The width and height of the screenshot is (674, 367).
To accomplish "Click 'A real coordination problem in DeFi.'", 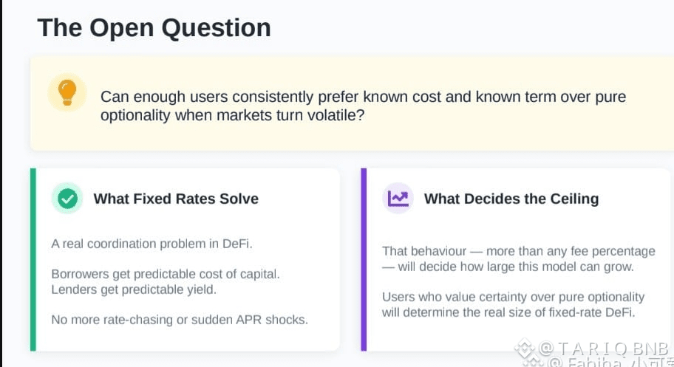I will point(152,244).
